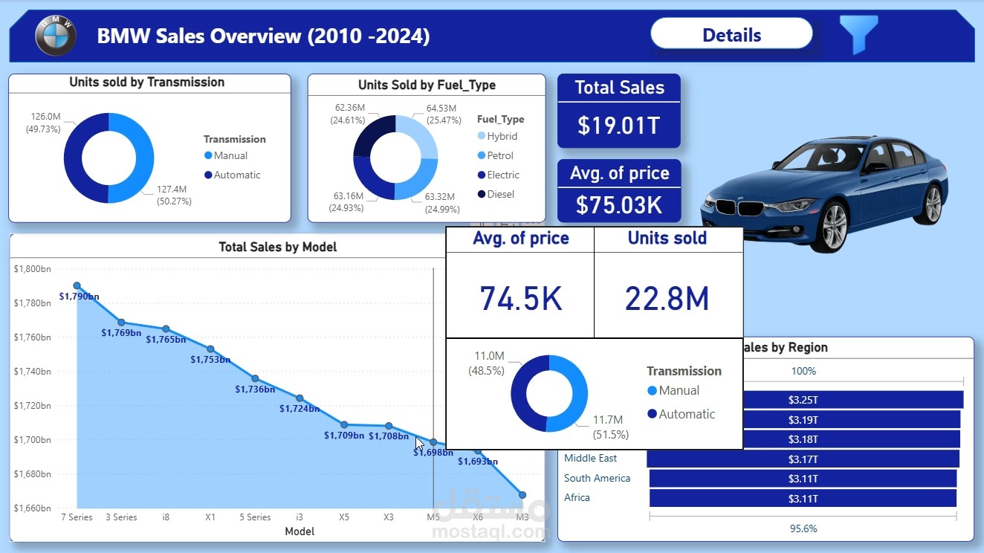This screenshot has height=553, width=984.
Task: Select Diesel in the Fuel_Type legend
Action: [496, 194]
